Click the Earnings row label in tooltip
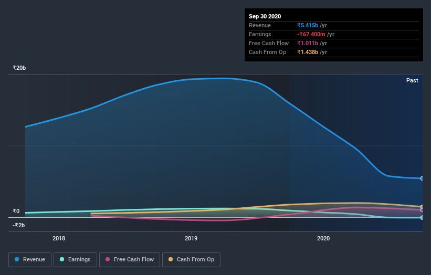The width and height of the screenshot is (431, 275). point(260,34)
